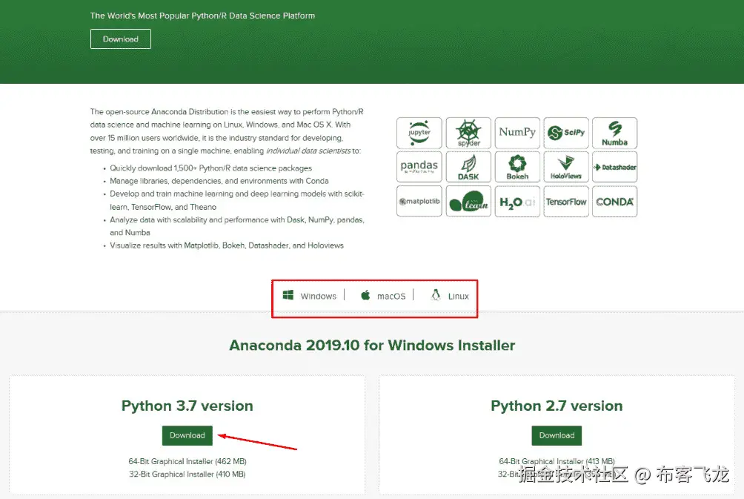This screenshot has width=744, height=499.
Task: Click the Download button in the green banner
Action: 121,39
